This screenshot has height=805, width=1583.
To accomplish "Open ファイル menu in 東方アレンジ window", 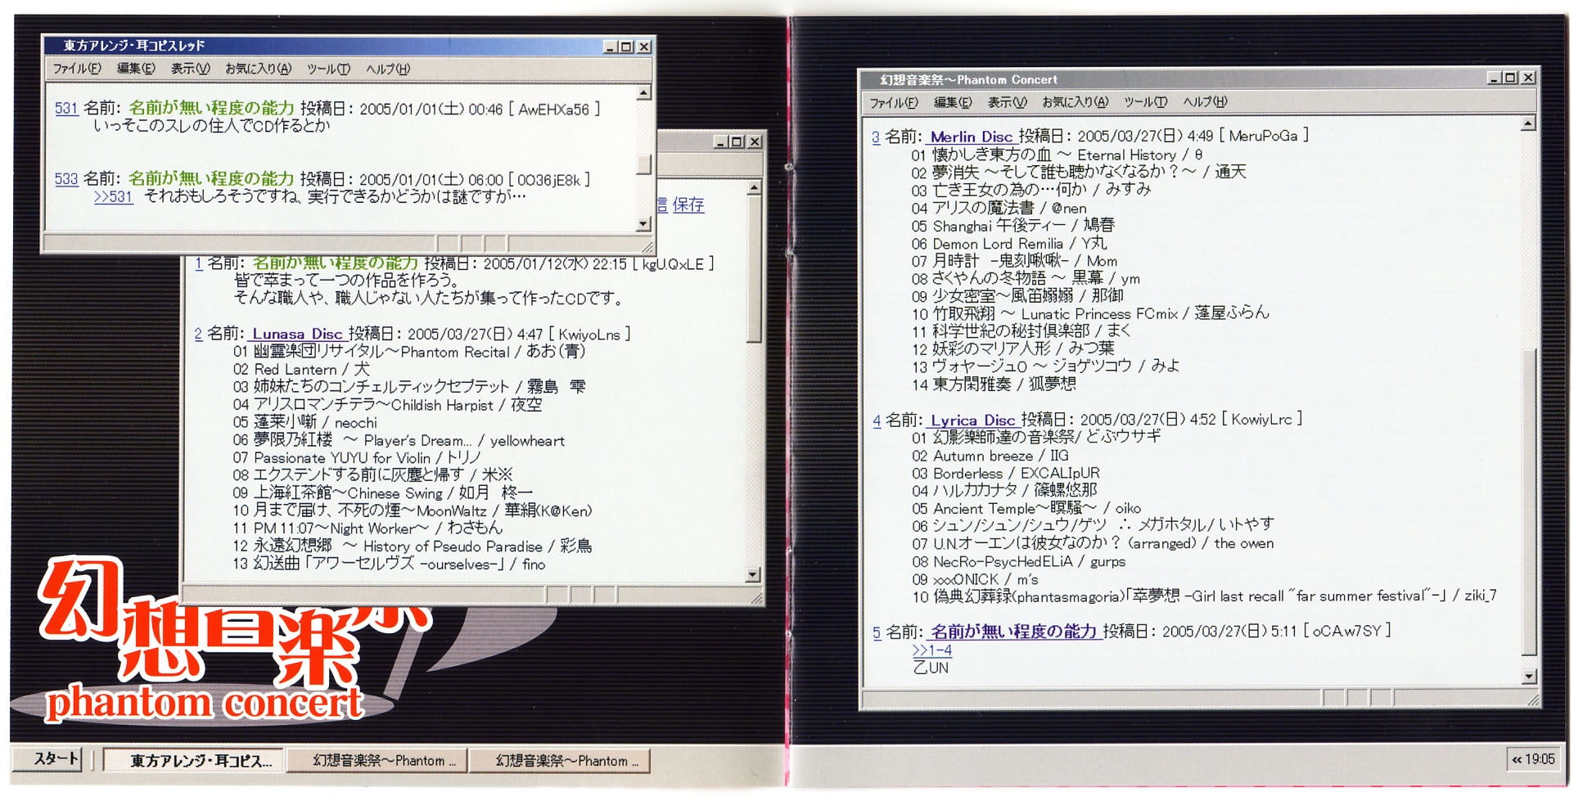I will pyautogui.click(x=77, y=69).
